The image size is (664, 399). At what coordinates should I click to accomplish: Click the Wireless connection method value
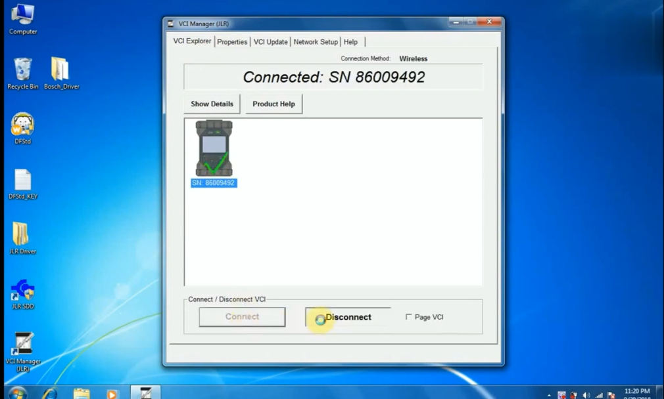[x=414, y=59]
